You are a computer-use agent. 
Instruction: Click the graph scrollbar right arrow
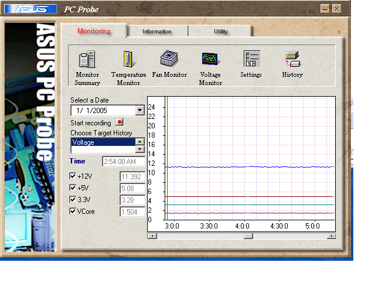331,236
